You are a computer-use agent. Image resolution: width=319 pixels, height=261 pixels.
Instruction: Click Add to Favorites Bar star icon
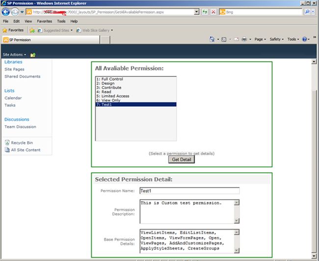click(32, 30)
